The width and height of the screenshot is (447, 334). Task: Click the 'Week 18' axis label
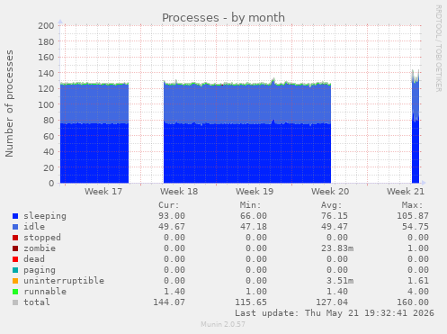(x=179, y=192)
